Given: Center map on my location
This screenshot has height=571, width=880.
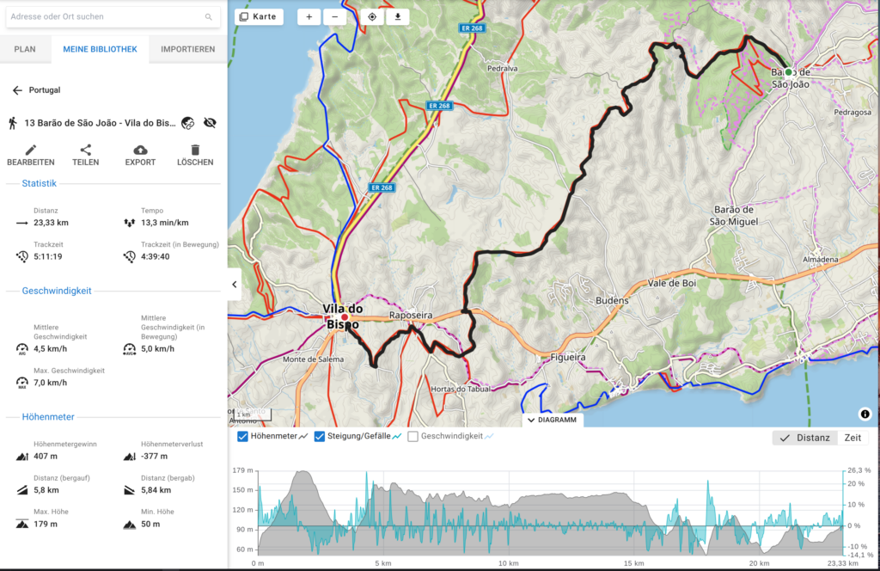Looking at the screenshot, I should (372, 17).
